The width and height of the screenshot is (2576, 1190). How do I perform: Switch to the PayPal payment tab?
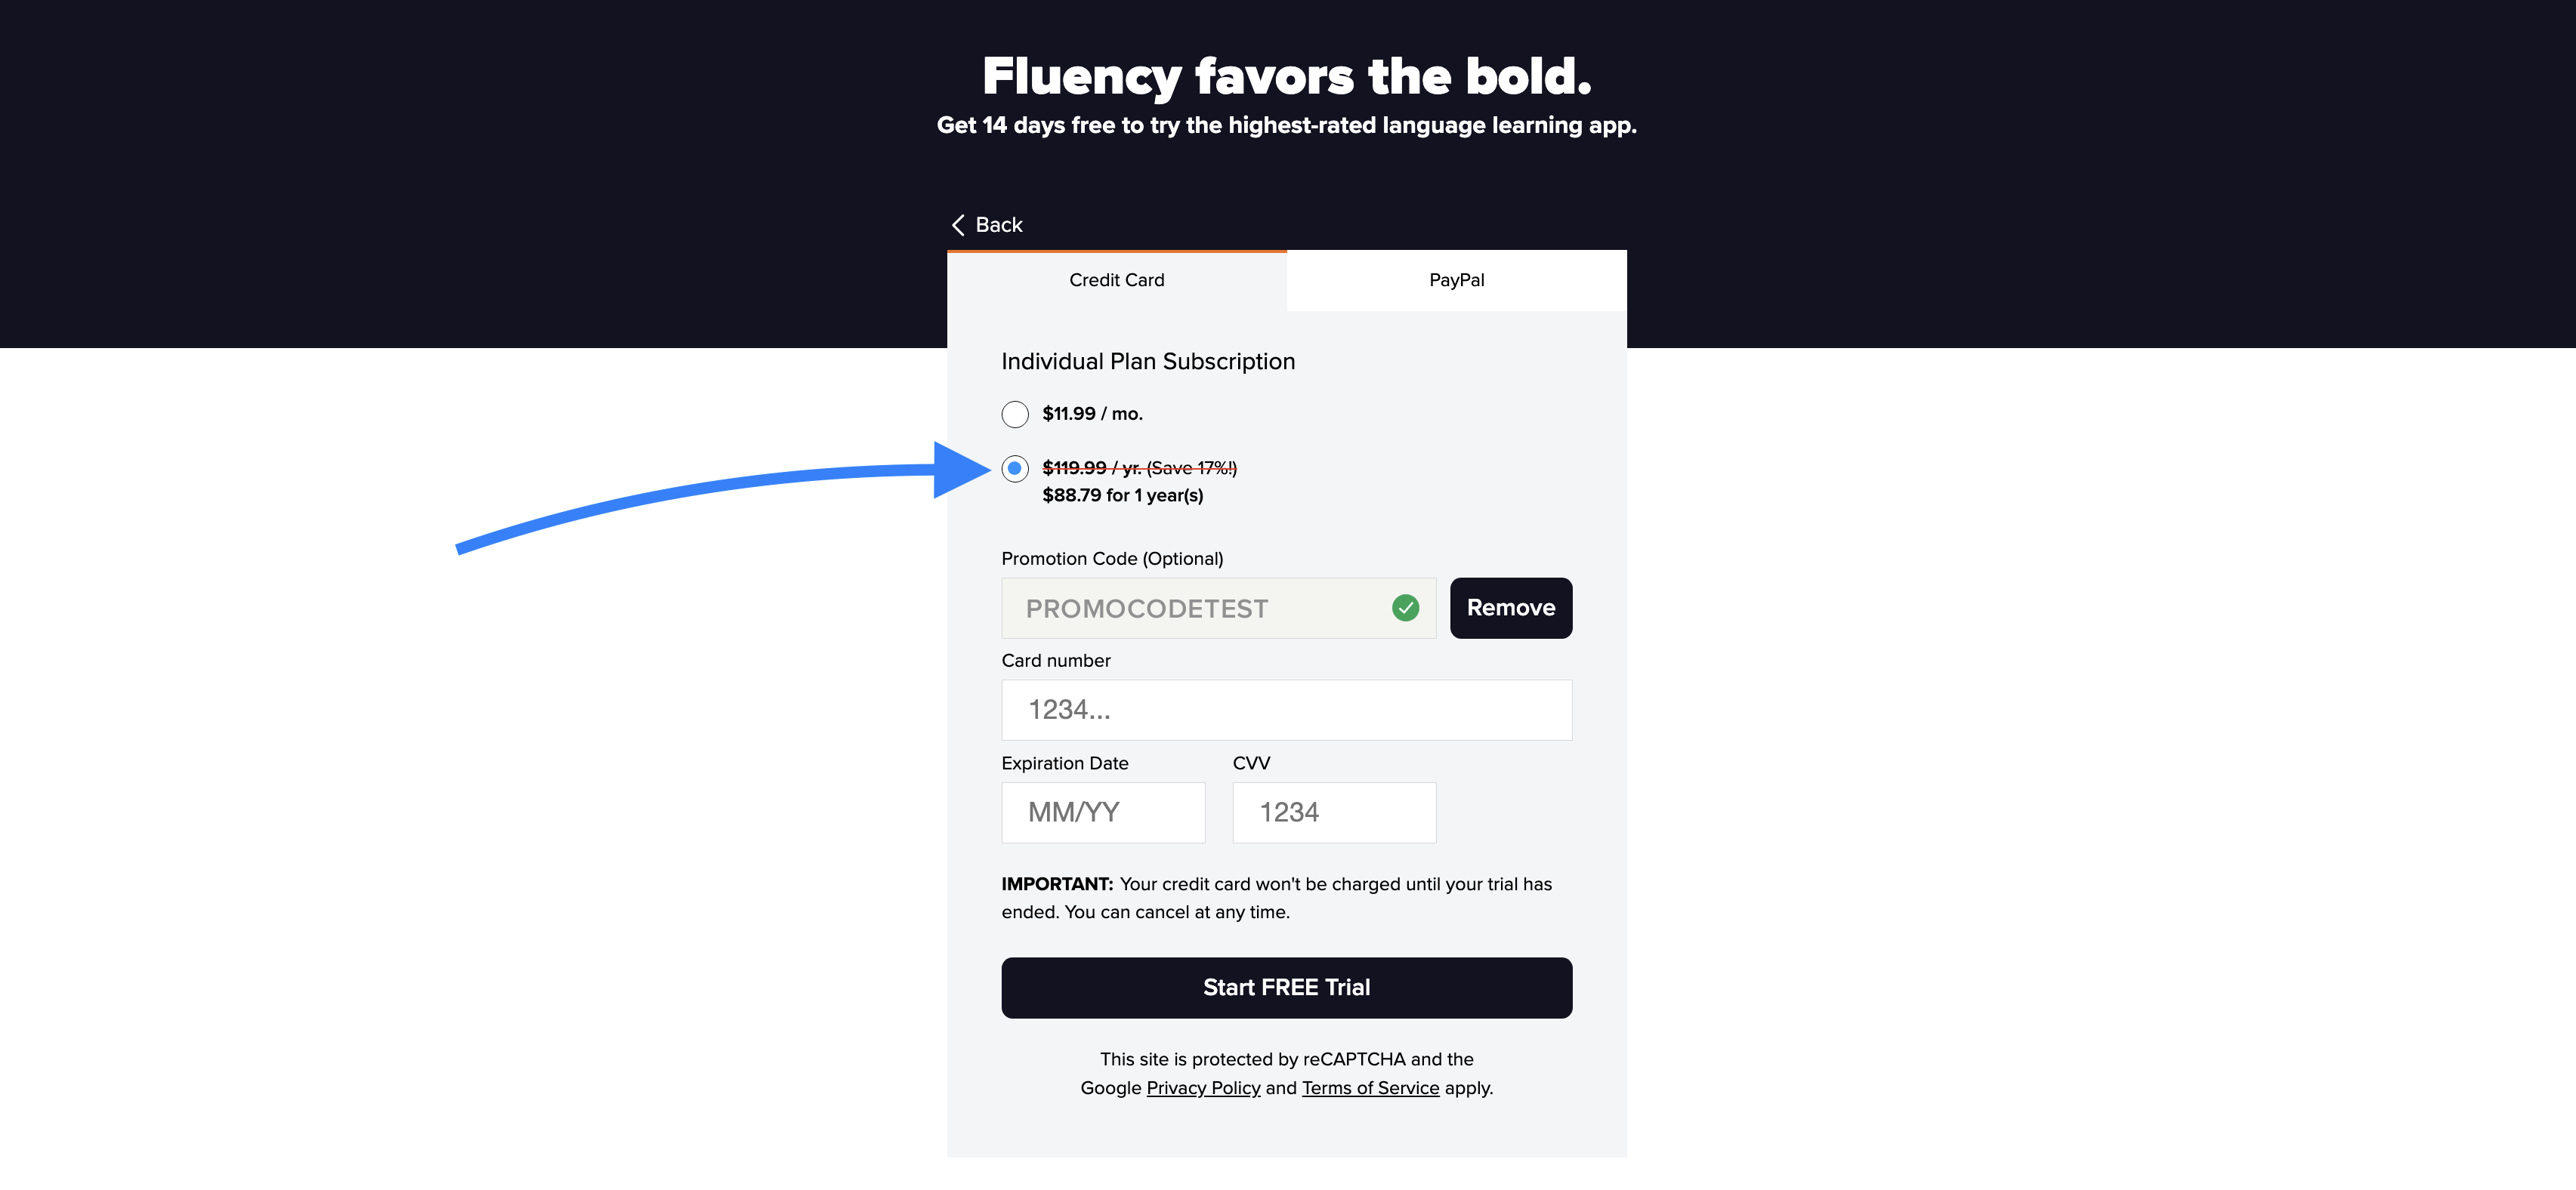[x=1456, y=281]
